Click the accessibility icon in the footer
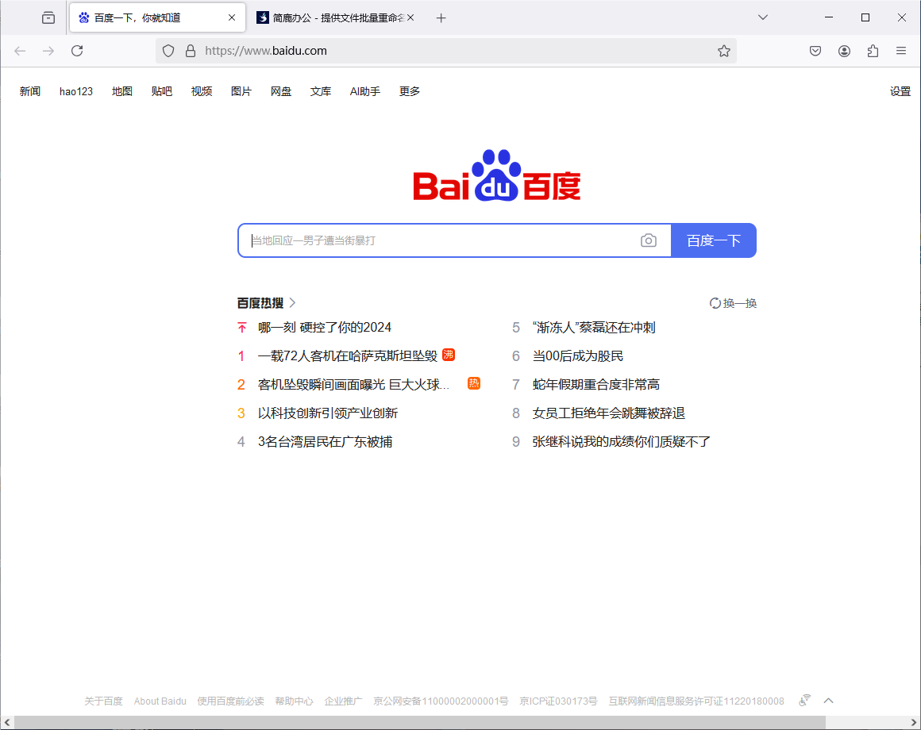 (x=803, y=700)
